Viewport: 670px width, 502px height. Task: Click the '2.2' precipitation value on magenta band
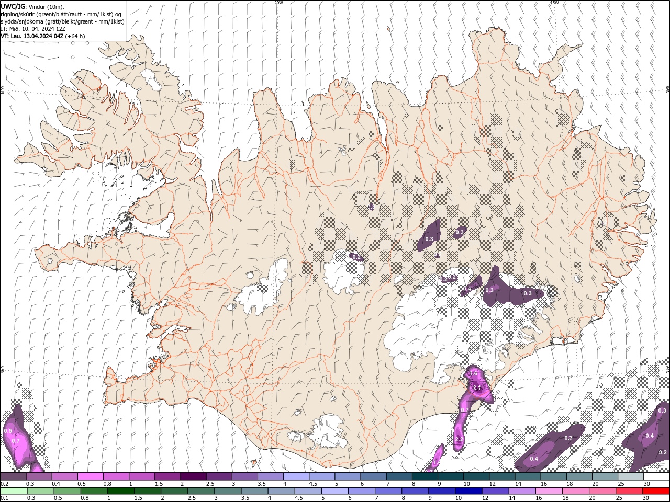[x=459, y=439]
